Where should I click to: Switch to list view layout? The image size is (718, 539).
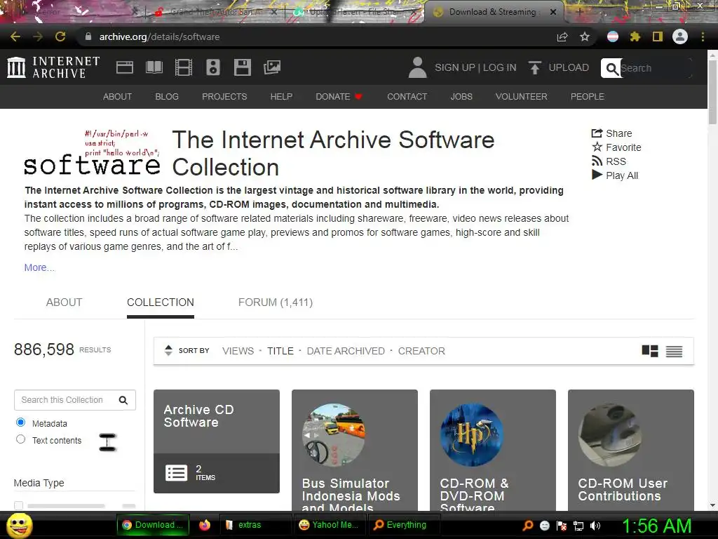(x=674, y=351)
